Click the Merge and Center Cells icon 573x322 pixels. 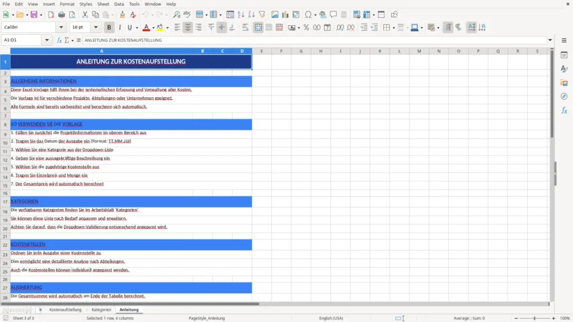pos(259,27)
